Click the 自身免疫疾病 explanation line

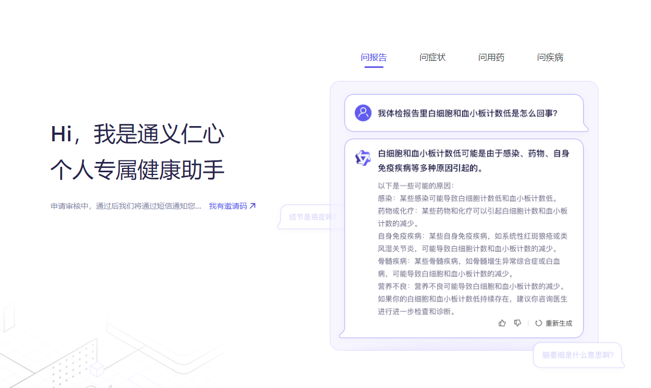click(x=472, y=242)
